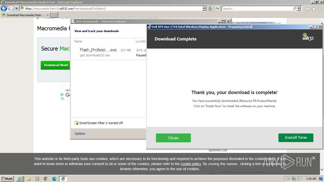The width and height of the screenshot is (324, 182).
Task: Open the recent pages dropdown arrow
Action: coord(17,9)
